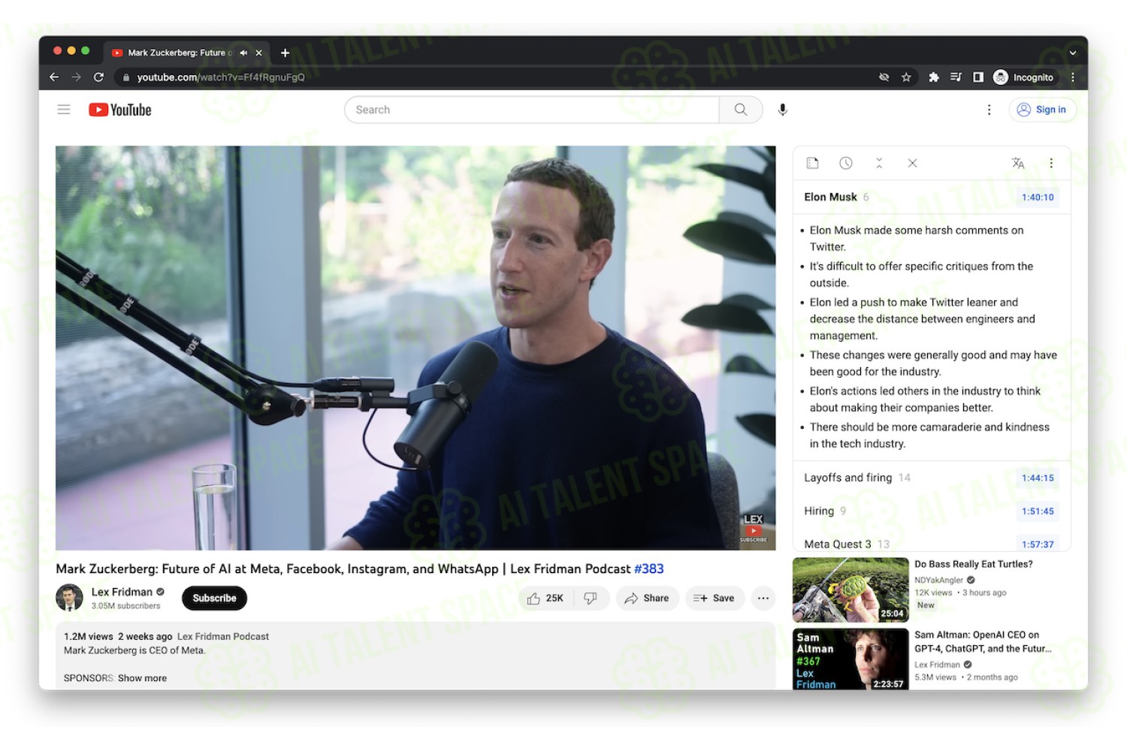
Task: Expand description with Show more
Action: (x=142, y=677)
